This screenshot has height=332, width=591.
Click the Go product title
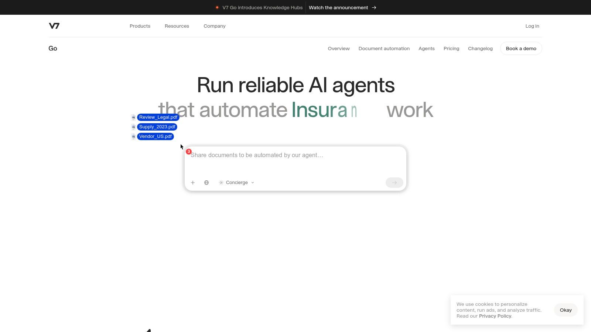[x=53, y=48]
